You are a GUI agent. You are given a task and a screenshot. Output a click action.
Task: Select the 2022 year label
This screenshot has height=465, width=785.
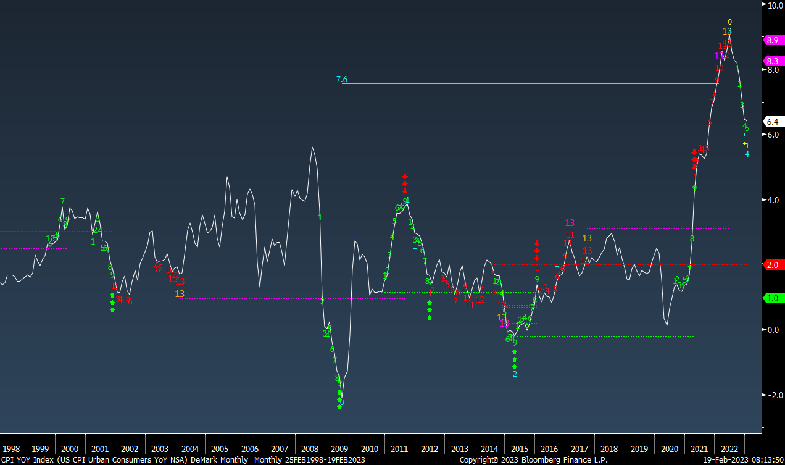point(729,449)
